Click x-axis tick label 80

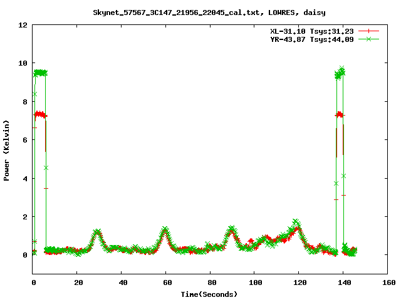click(212, 282)
